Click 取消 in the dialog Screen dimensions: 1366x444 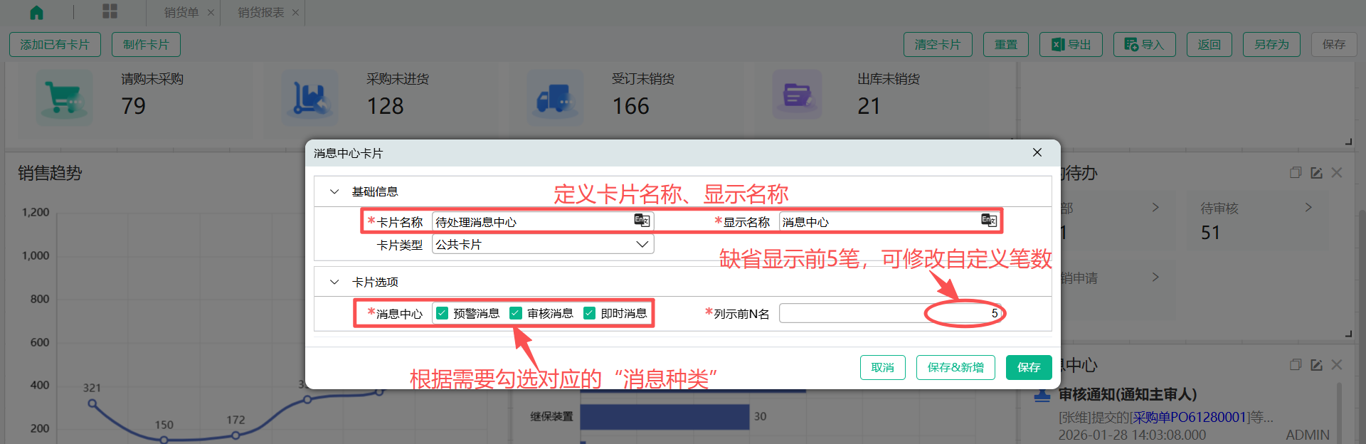point(882,367)
